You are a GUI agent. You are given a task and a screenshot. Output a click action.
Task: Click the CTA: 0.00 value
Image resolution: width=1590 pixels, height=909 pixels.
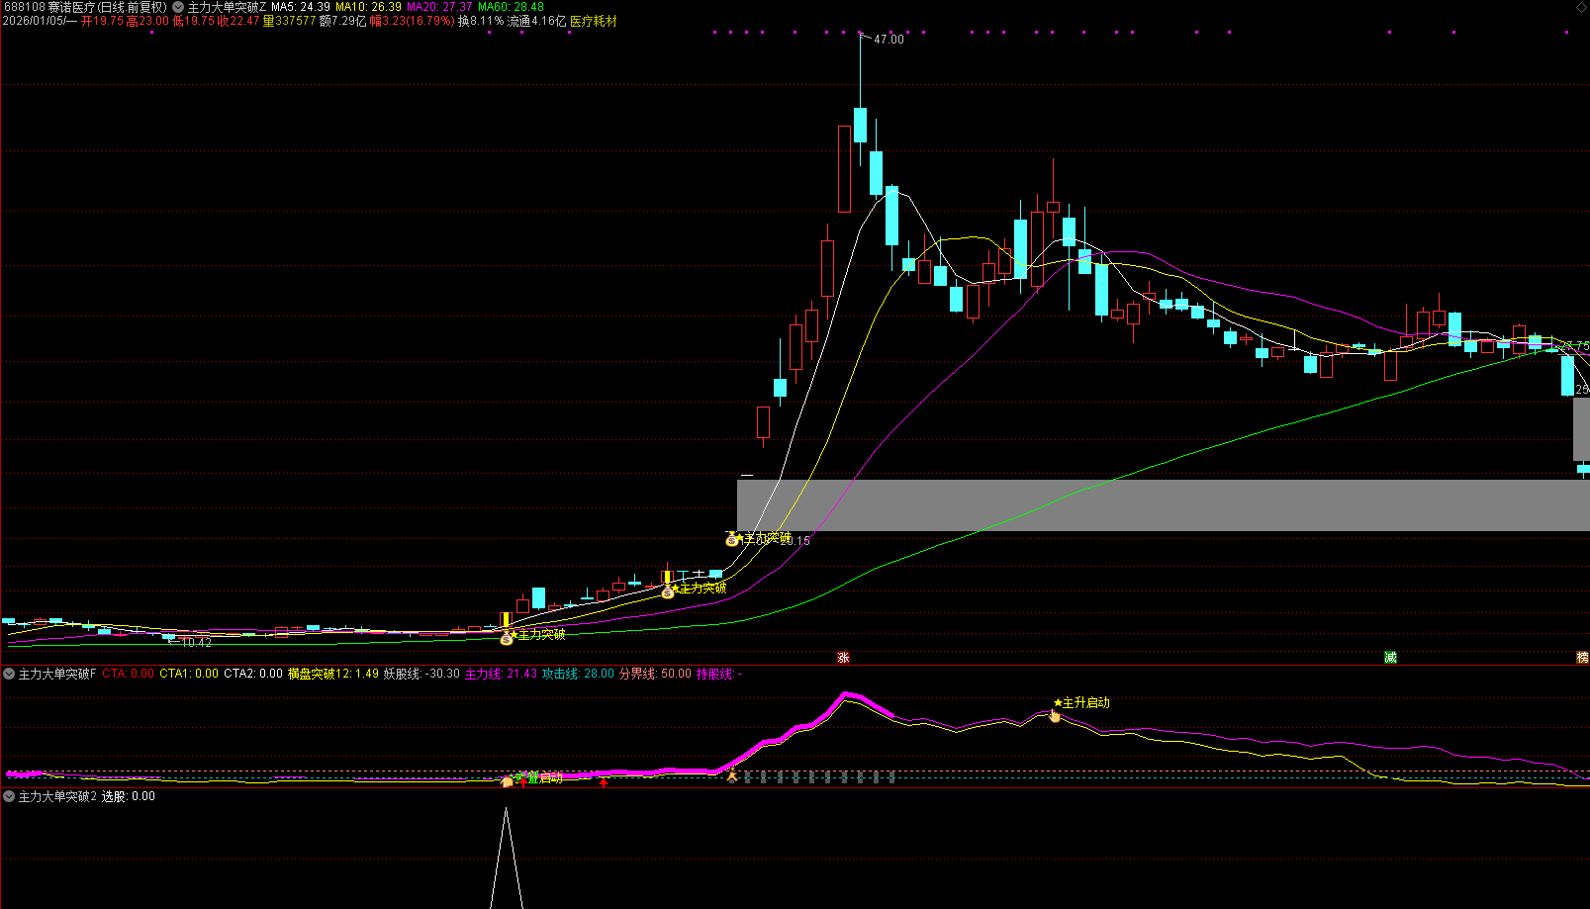[128, 674]
